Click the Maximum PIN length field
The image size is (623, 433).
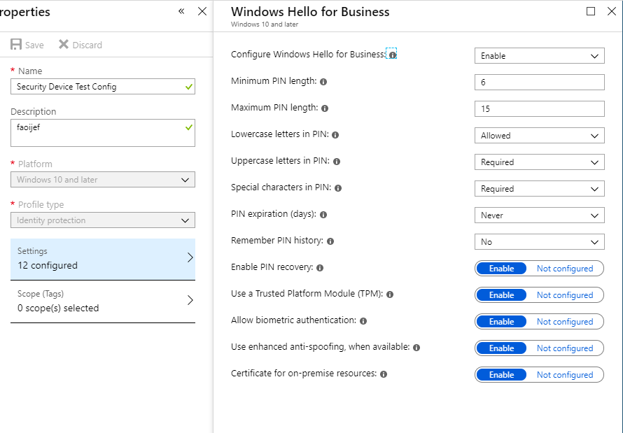coord(539,109)
